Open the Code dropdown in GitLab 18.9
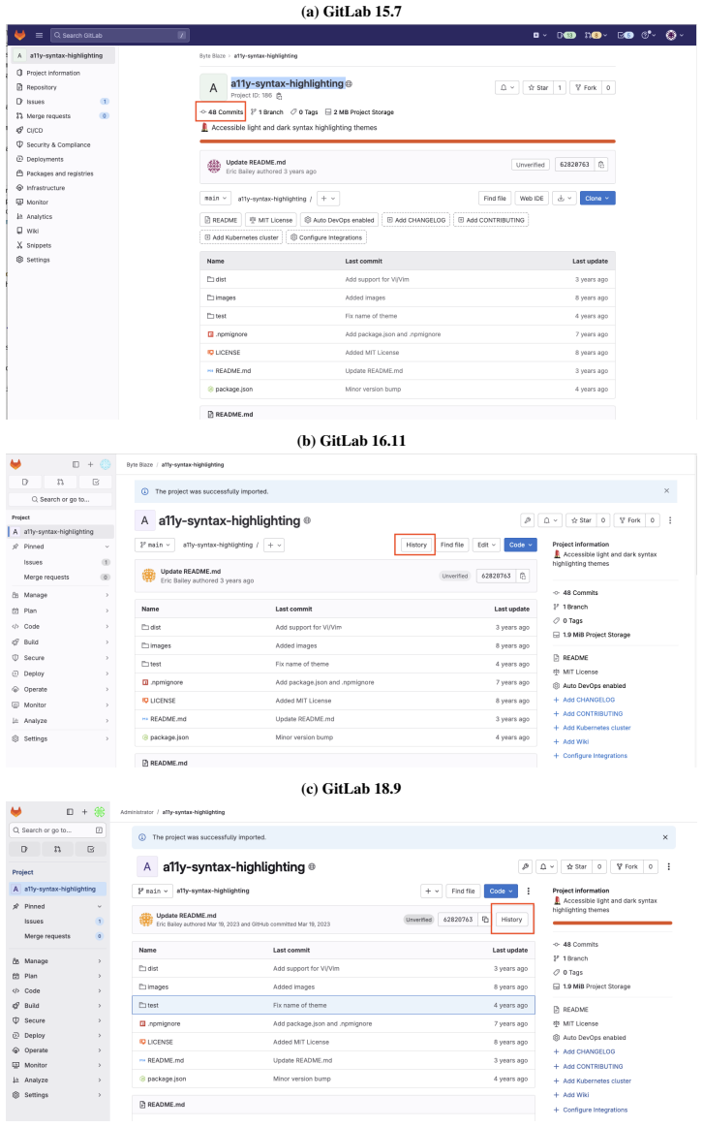This screenshot has height=1127, width=703. tap(501, 892)
